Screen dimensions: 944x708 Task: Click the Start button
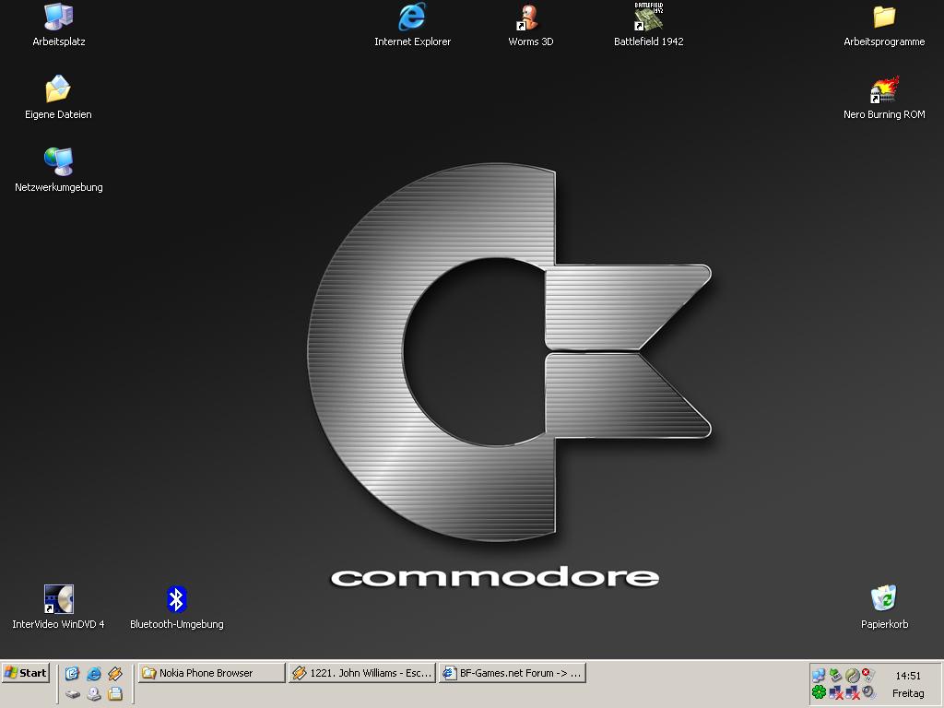click(25, 673)
